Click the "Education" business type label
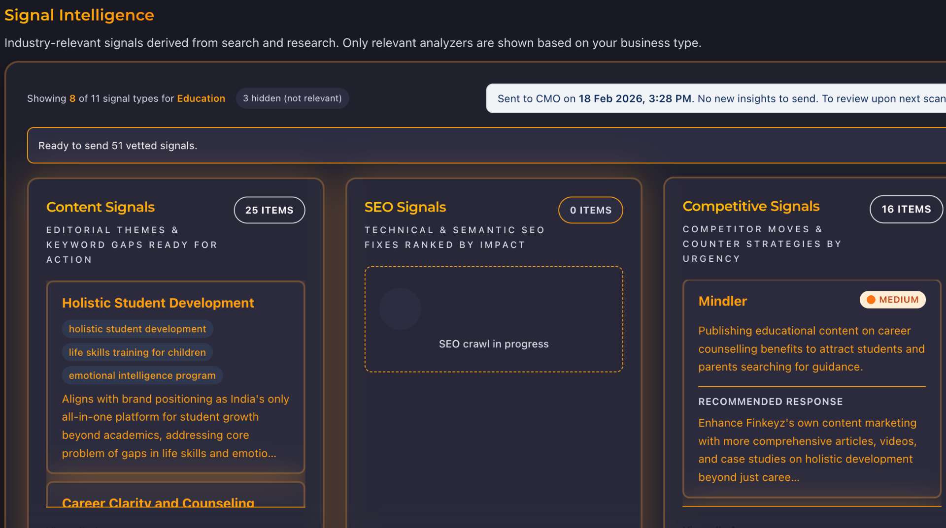Image resolution: width=946 pixels, height=528 pixels. pyautogui.click(x=201, y=98)
